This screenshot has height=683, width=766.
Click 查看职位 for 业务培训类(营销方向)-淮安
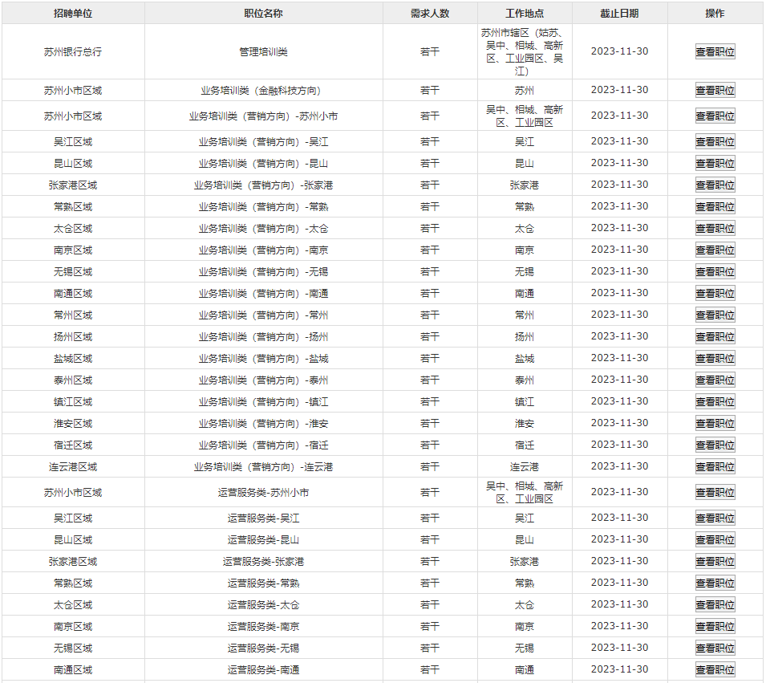coord(715,424)
